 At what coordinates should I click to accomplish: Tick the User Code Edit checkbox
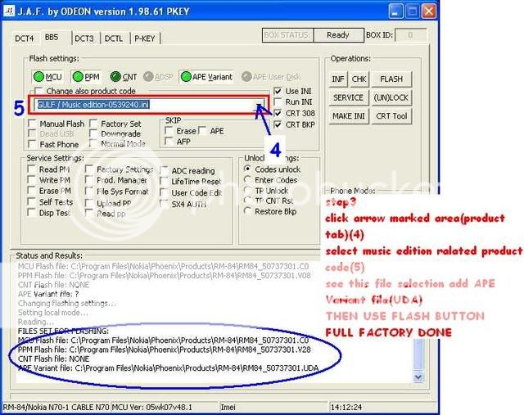click(x=164, y=193)
